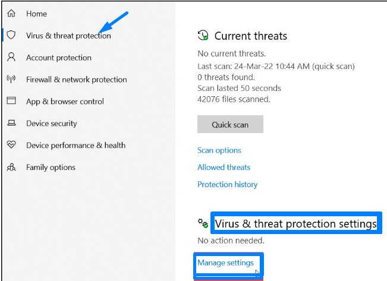Select the Firewall & network protection label

pos(77,80)
